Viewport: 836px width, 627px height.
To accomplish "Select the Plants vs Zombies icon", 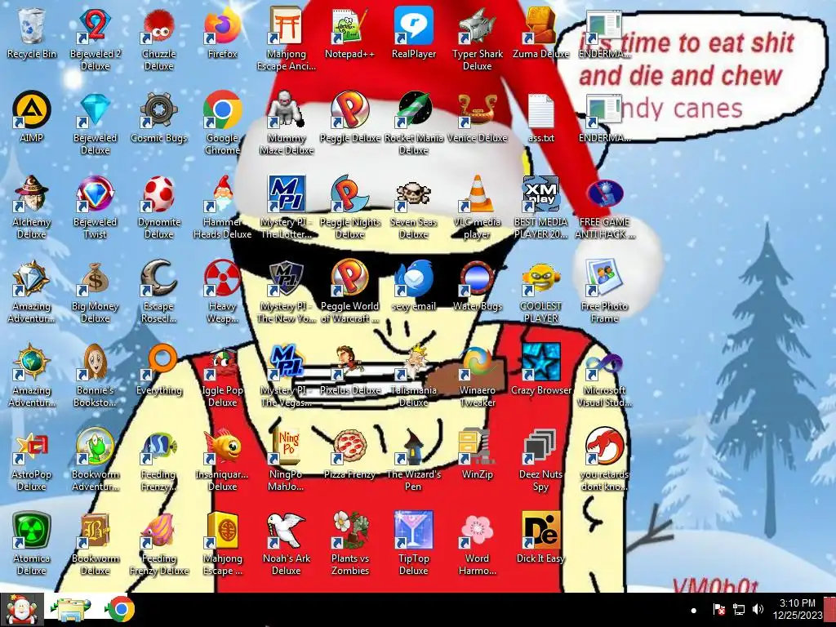I will 349,531.
